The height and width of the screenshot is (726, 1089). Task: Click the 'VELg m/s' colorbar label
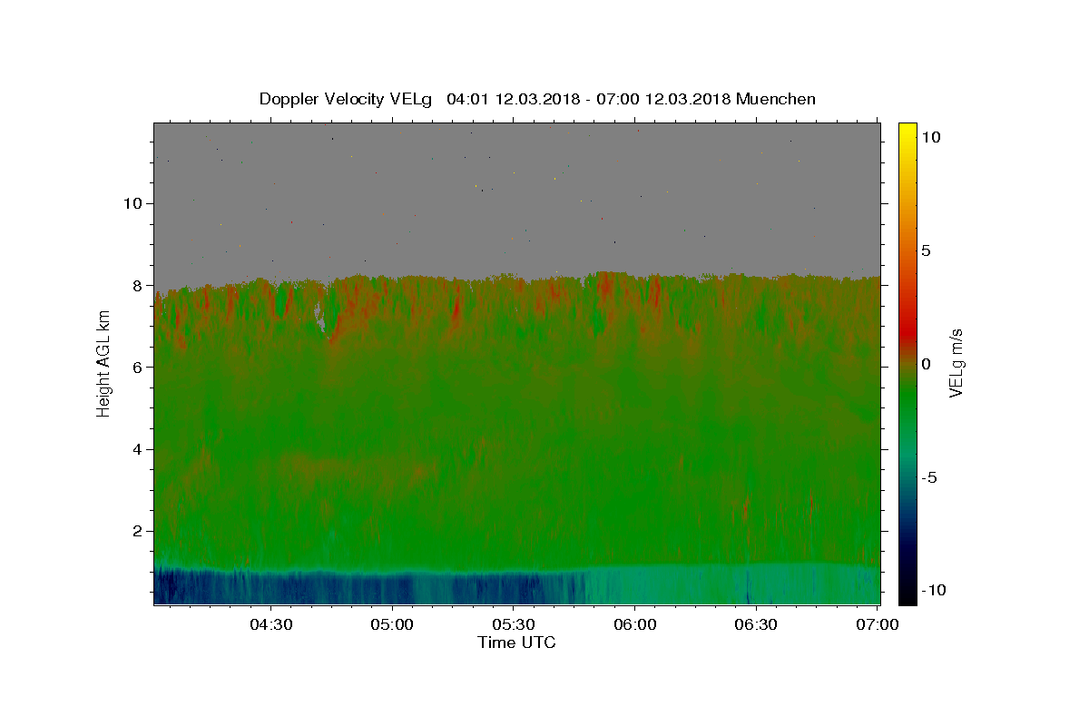click(956, 363)
